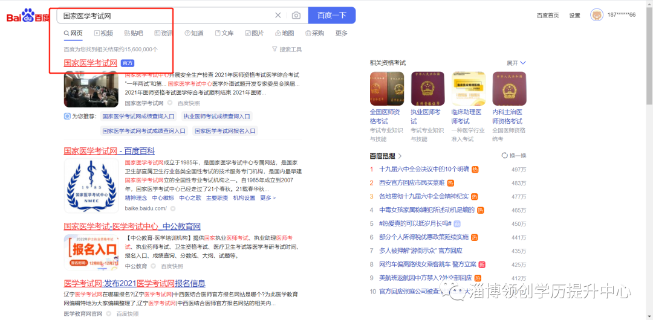Clear the search box with X icon
653x320 pixels.
click(278, 16)
